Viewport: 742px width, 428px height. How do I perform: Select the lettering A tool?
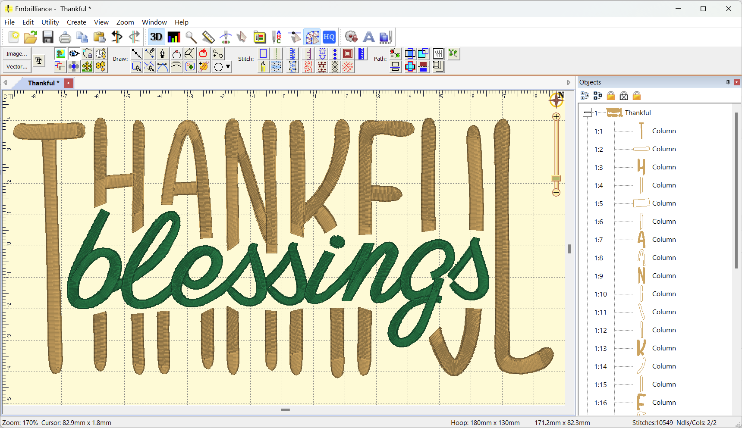coord(369,37)
